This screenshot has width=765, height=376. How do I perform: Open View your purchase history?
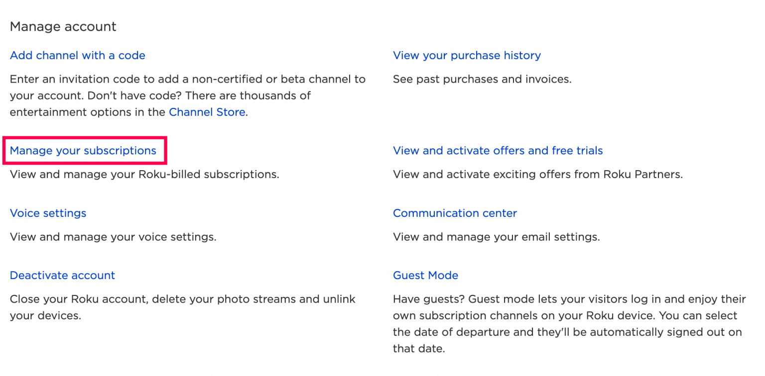[467, 55]
